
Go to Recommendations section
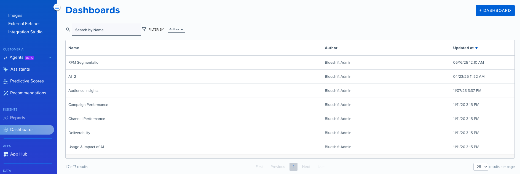28,93
